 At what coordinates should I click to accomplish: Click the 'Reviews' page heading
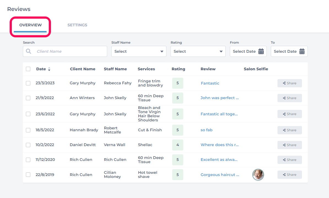coord(19,9)
